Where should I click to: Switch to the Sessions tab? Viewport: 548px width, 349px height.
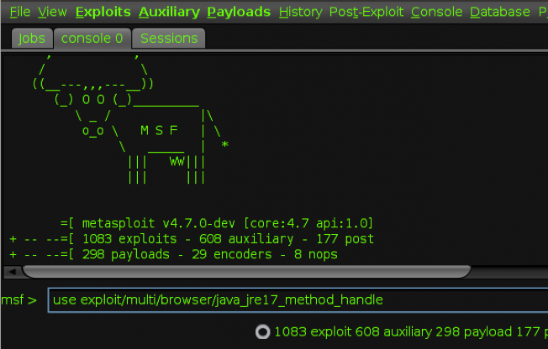[x=169, y=39]
